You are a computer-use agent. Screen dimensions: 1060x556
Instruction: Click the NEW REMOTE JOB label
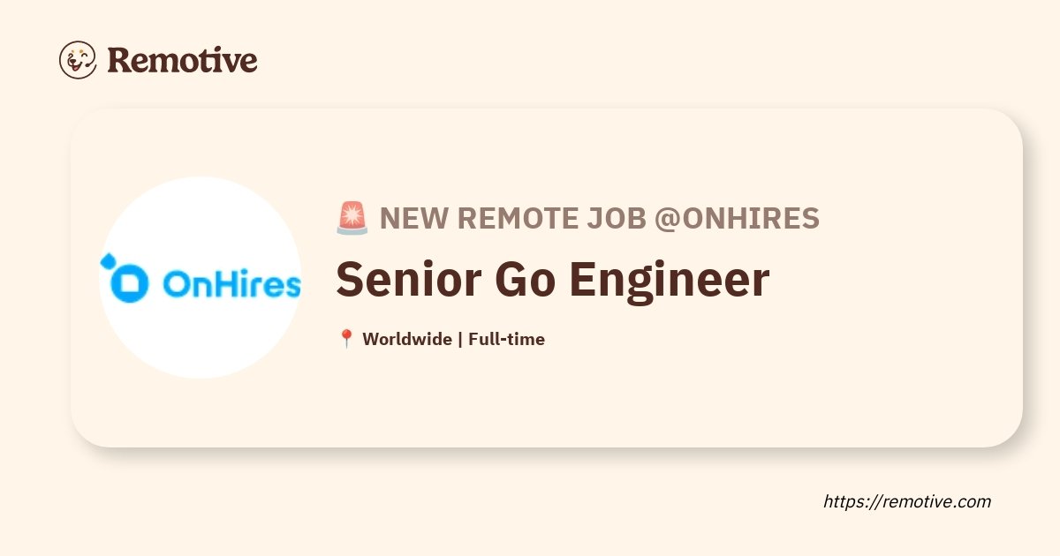click(512, 218)
